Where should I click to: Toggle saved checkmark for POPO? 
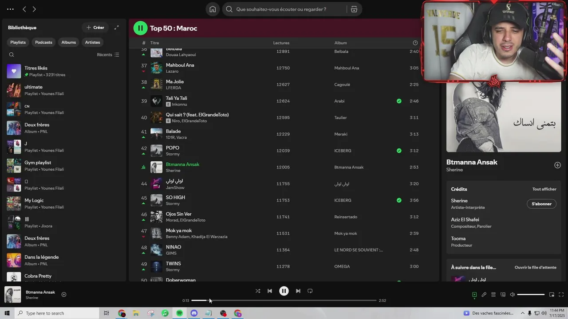coord(399,151)
